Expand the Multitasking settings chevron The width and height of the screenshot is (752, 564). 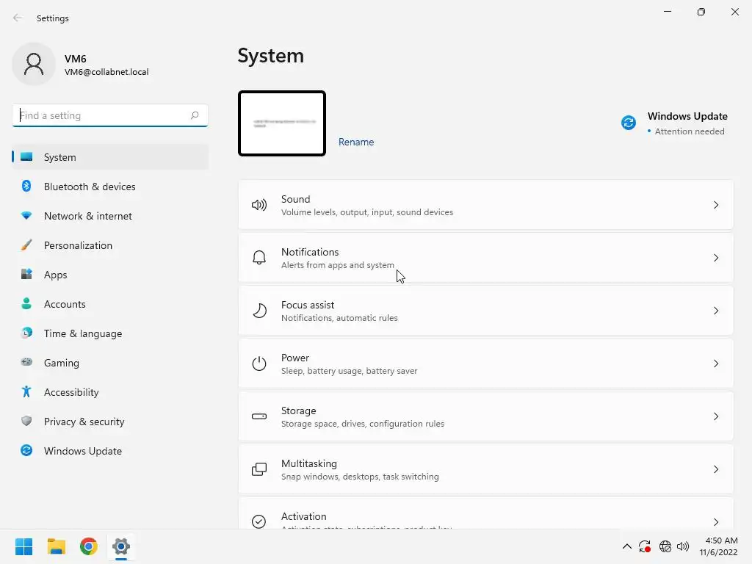point(715,469)
